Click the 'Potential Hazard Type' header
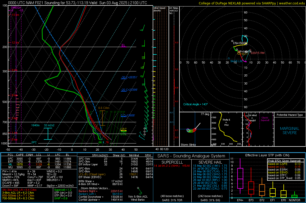Viewport: 306px width, 203px height. (x=290, y=115)
